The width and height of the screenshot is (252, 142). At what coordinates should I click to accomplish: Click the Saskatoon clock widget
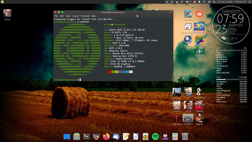click(x=231, y=25)
